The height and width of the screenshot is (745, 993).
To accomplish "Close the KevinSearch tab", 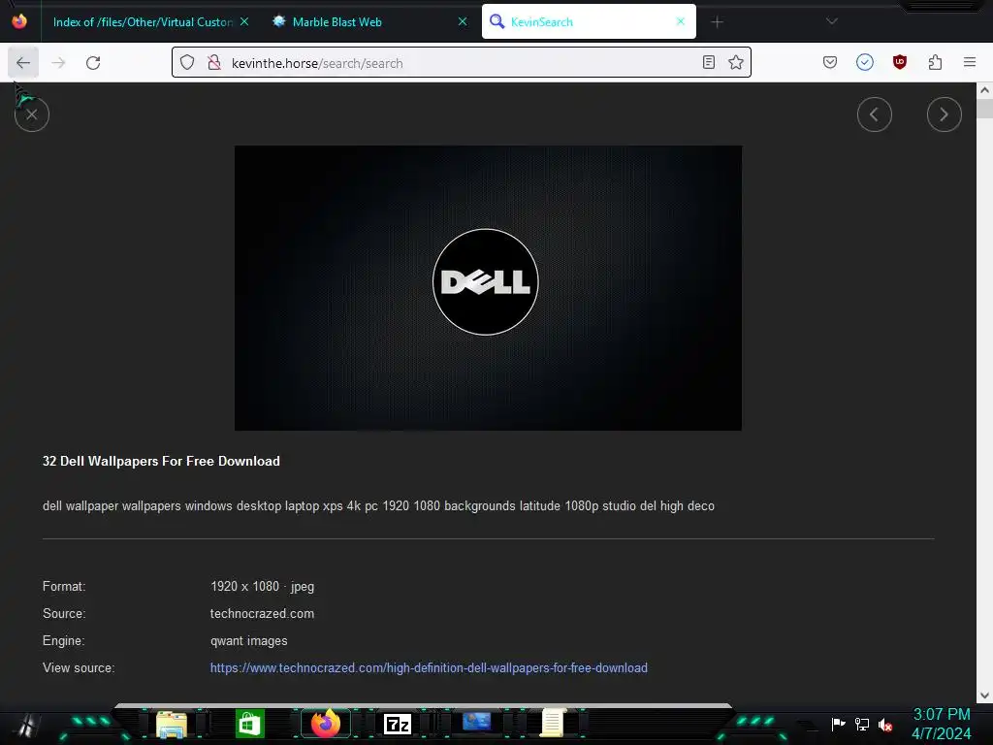I will point(681,21).
